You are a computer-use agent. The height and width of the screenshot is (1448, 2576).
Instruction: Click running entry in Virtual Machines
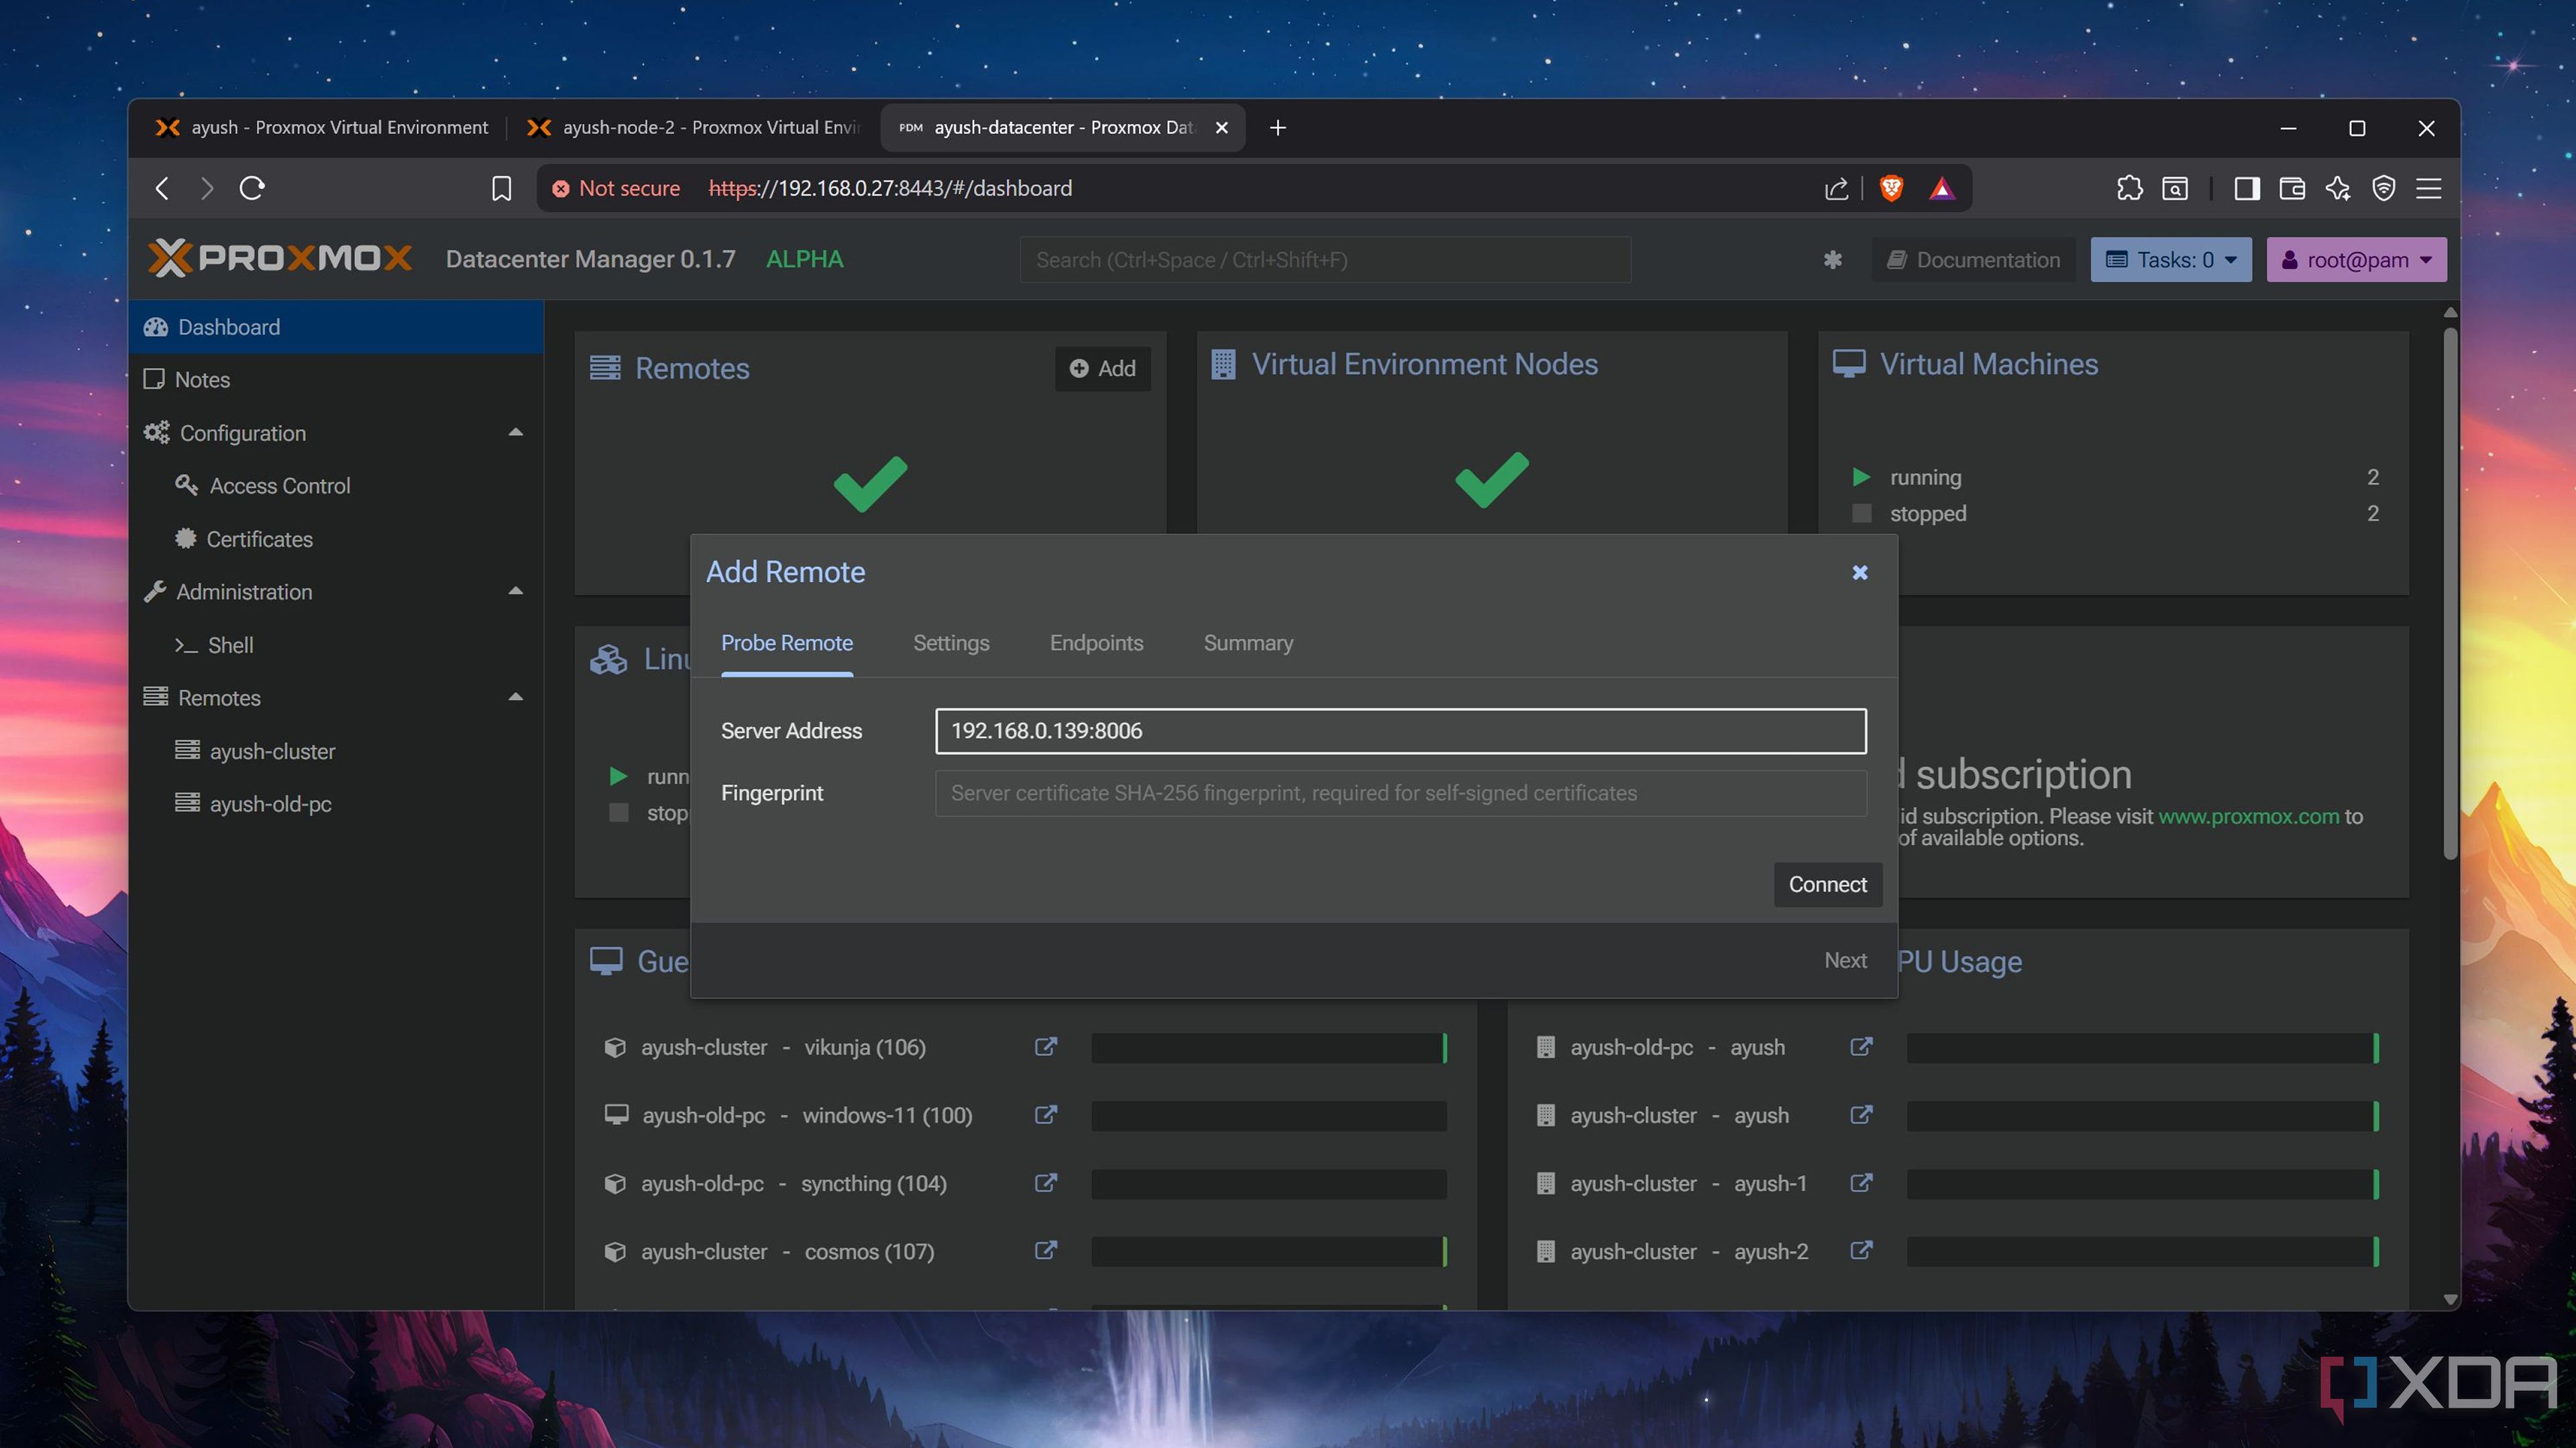click(x=2115, y=477)
